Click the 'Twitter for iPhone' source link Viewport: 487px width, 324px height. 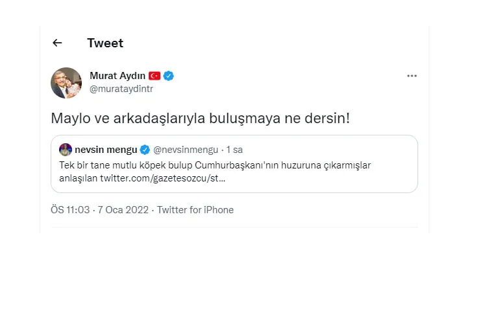[195, 210]
